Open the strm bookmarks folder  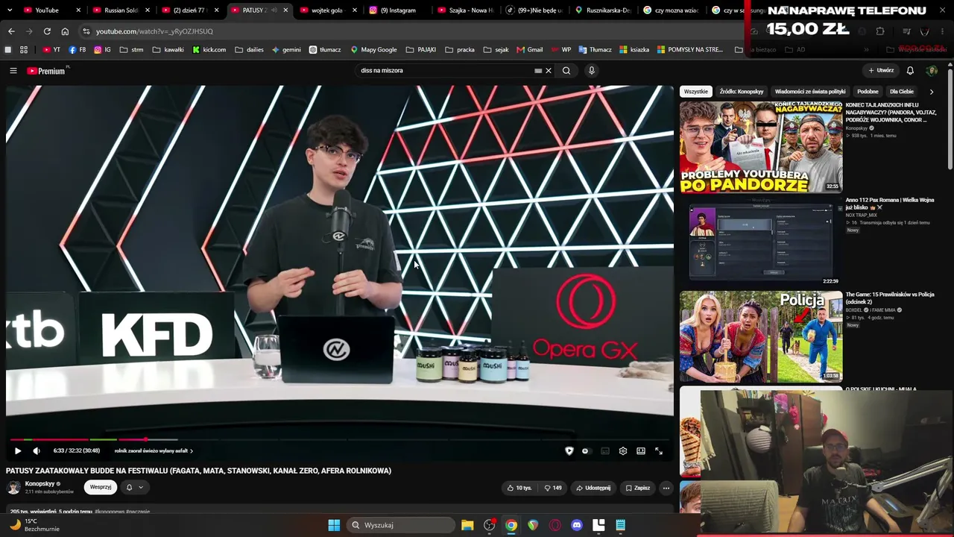[x=131, y=50]
